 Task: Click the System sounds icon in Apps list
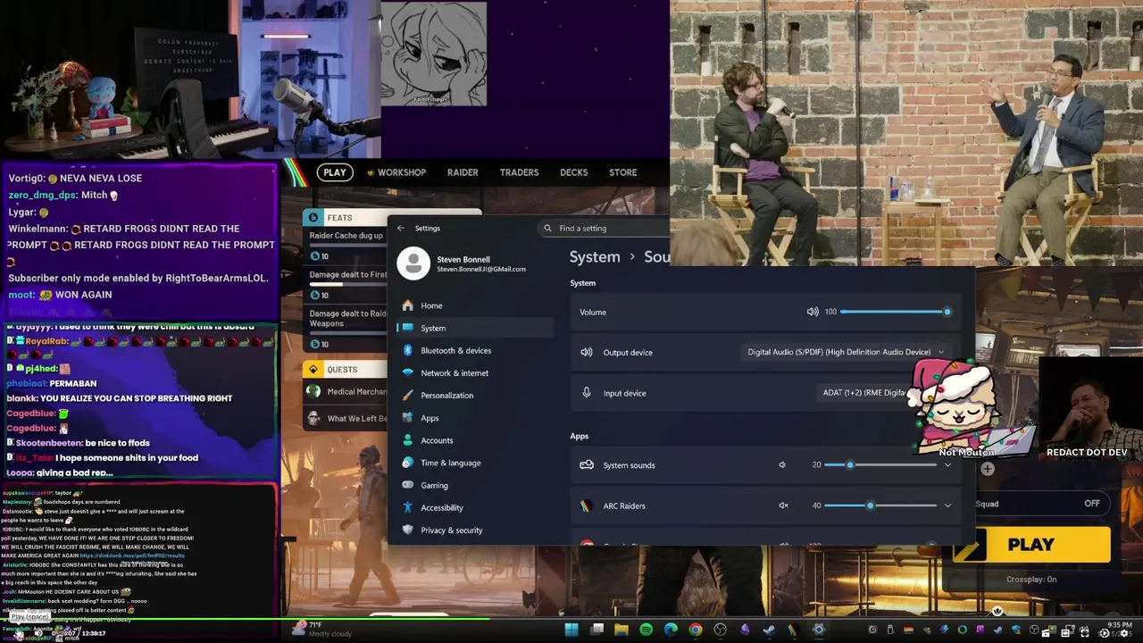click(587, 464)
